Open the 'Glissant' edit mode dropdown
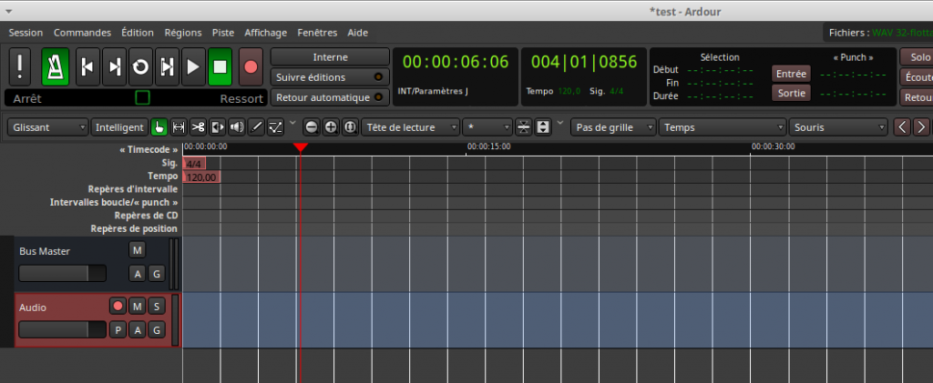Screen dimensions: 933x383 [x=48, y=127]
